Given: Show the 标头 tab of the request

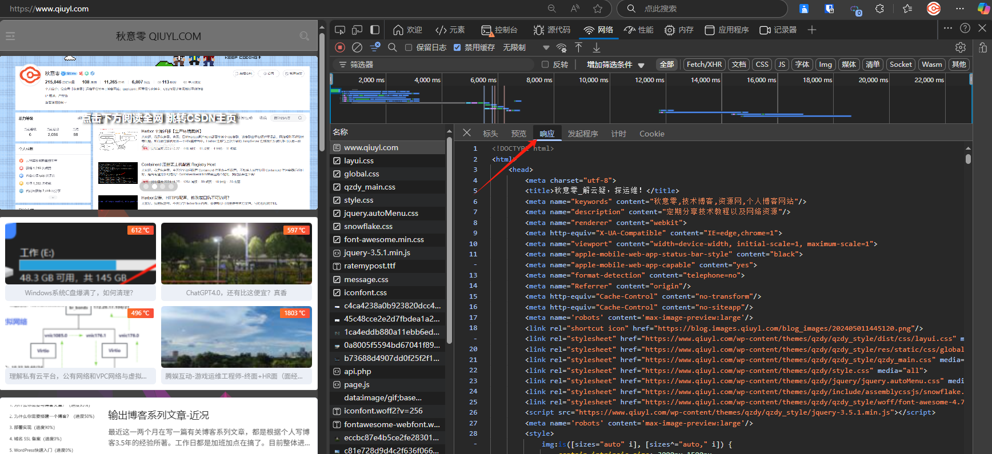Looking at the screenshot, I should coord(490,134).
